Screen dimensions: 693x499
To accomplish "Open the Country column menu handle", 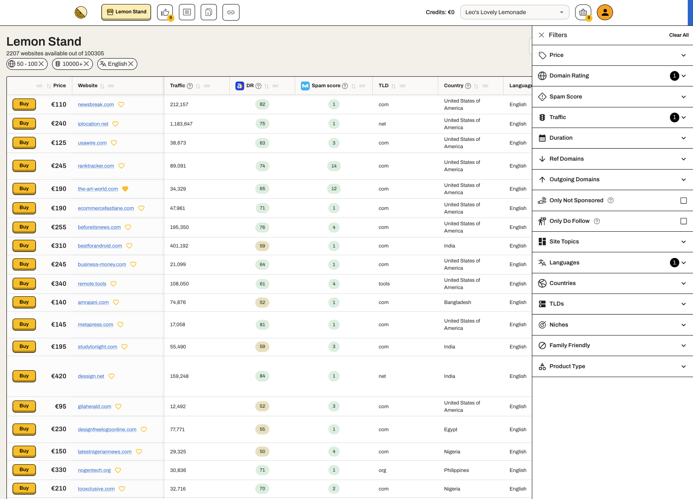I will [485, 86].
